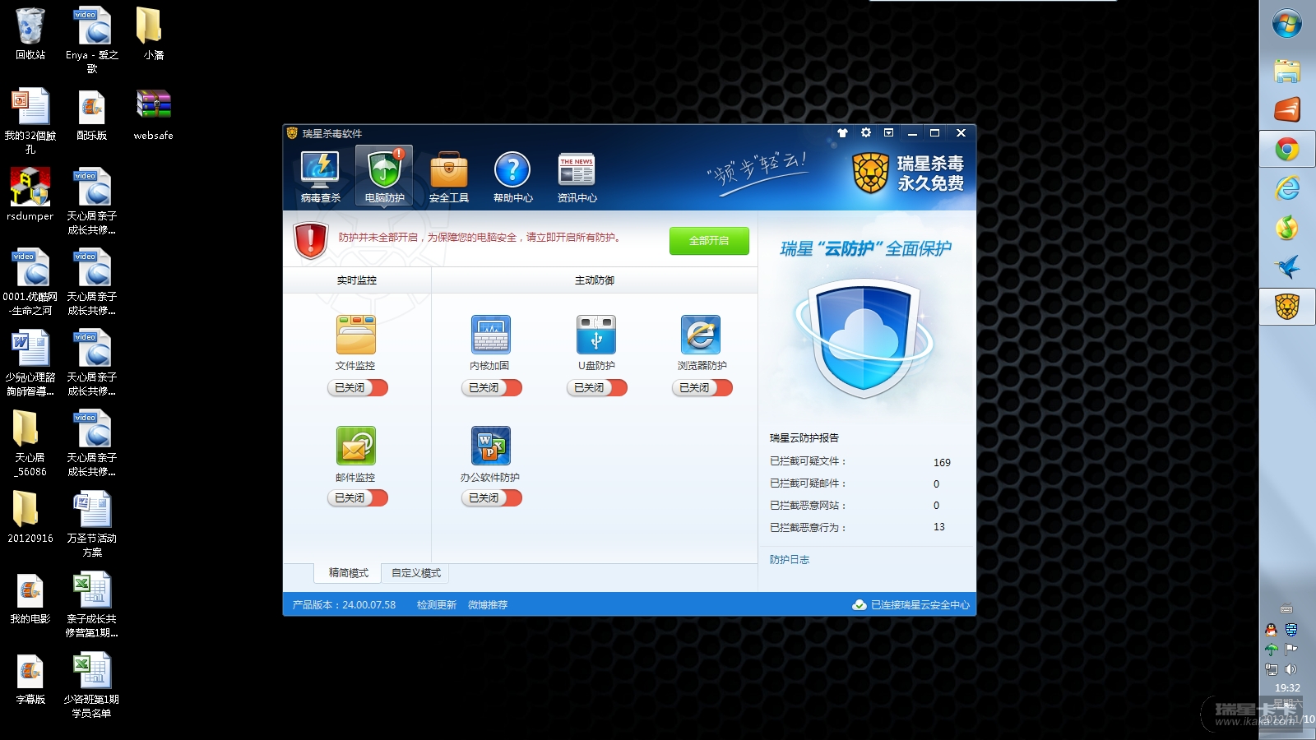Image resolution: width=1316 pixels, height=740 pixels.
Task: Open the Windows Start button
Action: pos(1287,24)
